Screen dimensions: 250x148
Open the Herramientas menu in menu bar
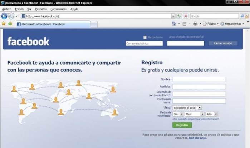pyautogui.click(x=58, y=9)
